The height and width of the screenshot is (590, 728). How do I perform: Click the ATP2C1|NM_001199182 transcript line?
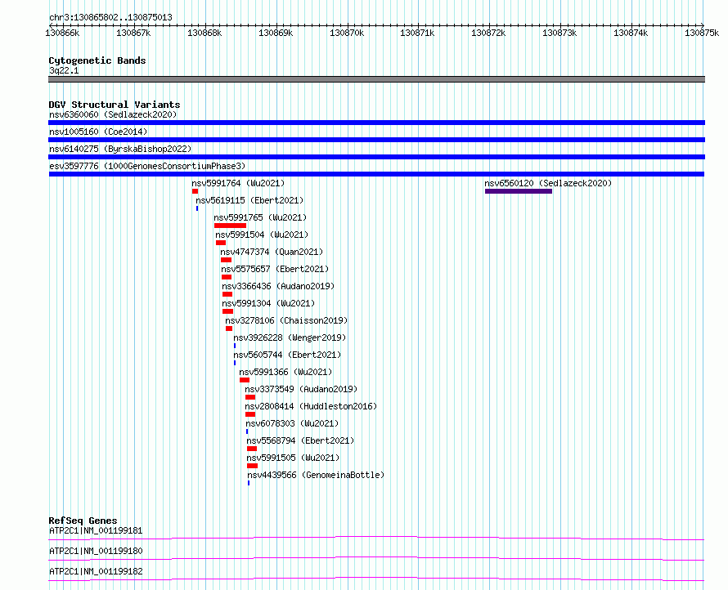376,579
